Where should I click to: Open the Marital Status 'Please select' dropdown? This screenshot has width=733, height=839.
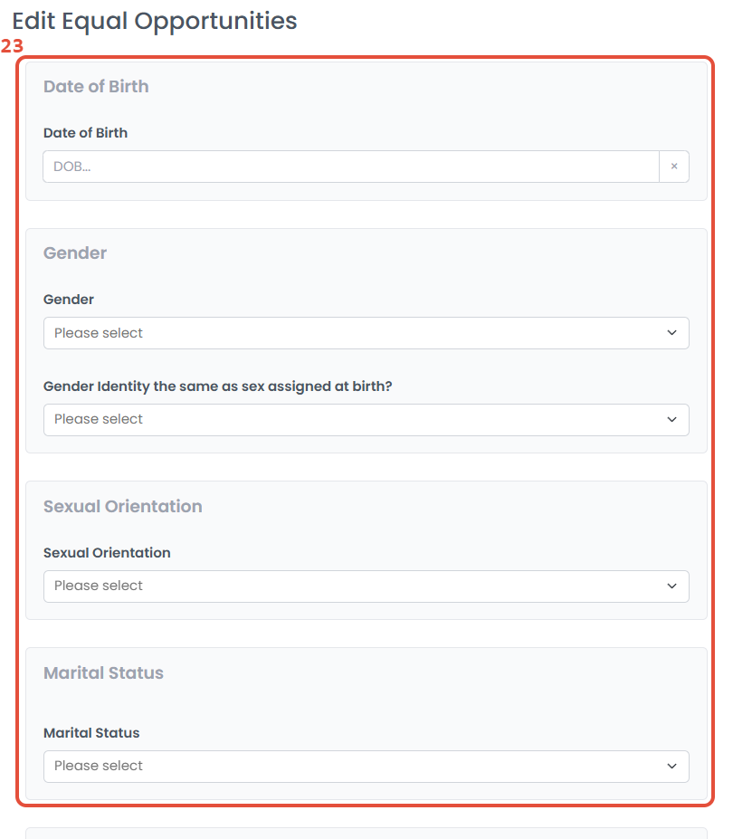tap(353, 766)
